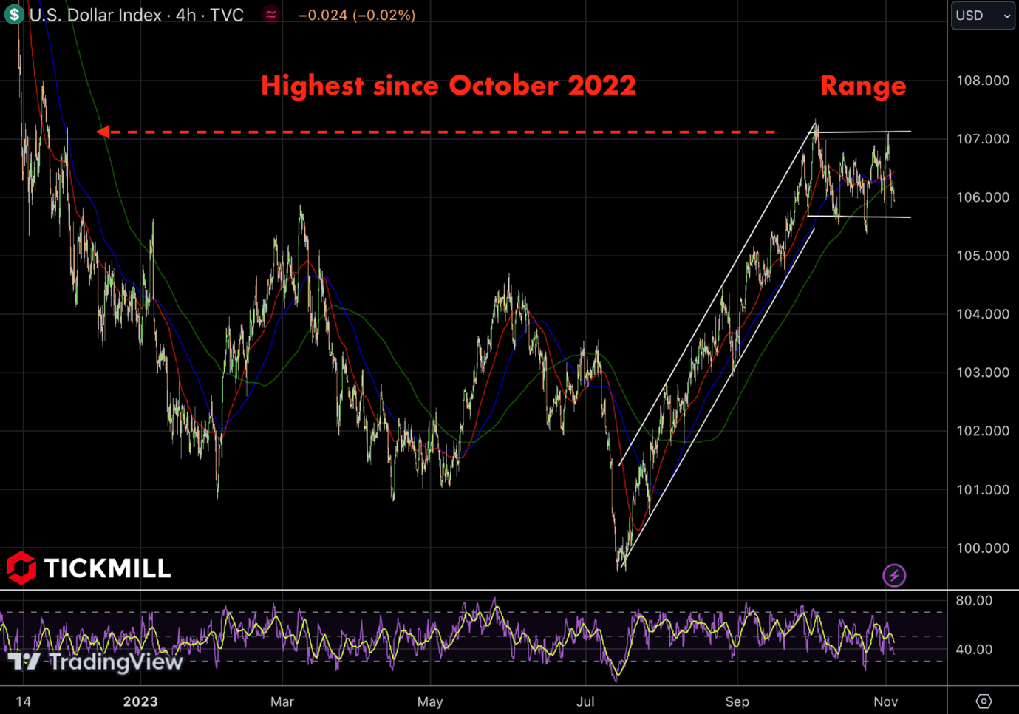1019x714 pixels.
Task: Click the Sep time axis label
Action: click(x=737, y=701)
